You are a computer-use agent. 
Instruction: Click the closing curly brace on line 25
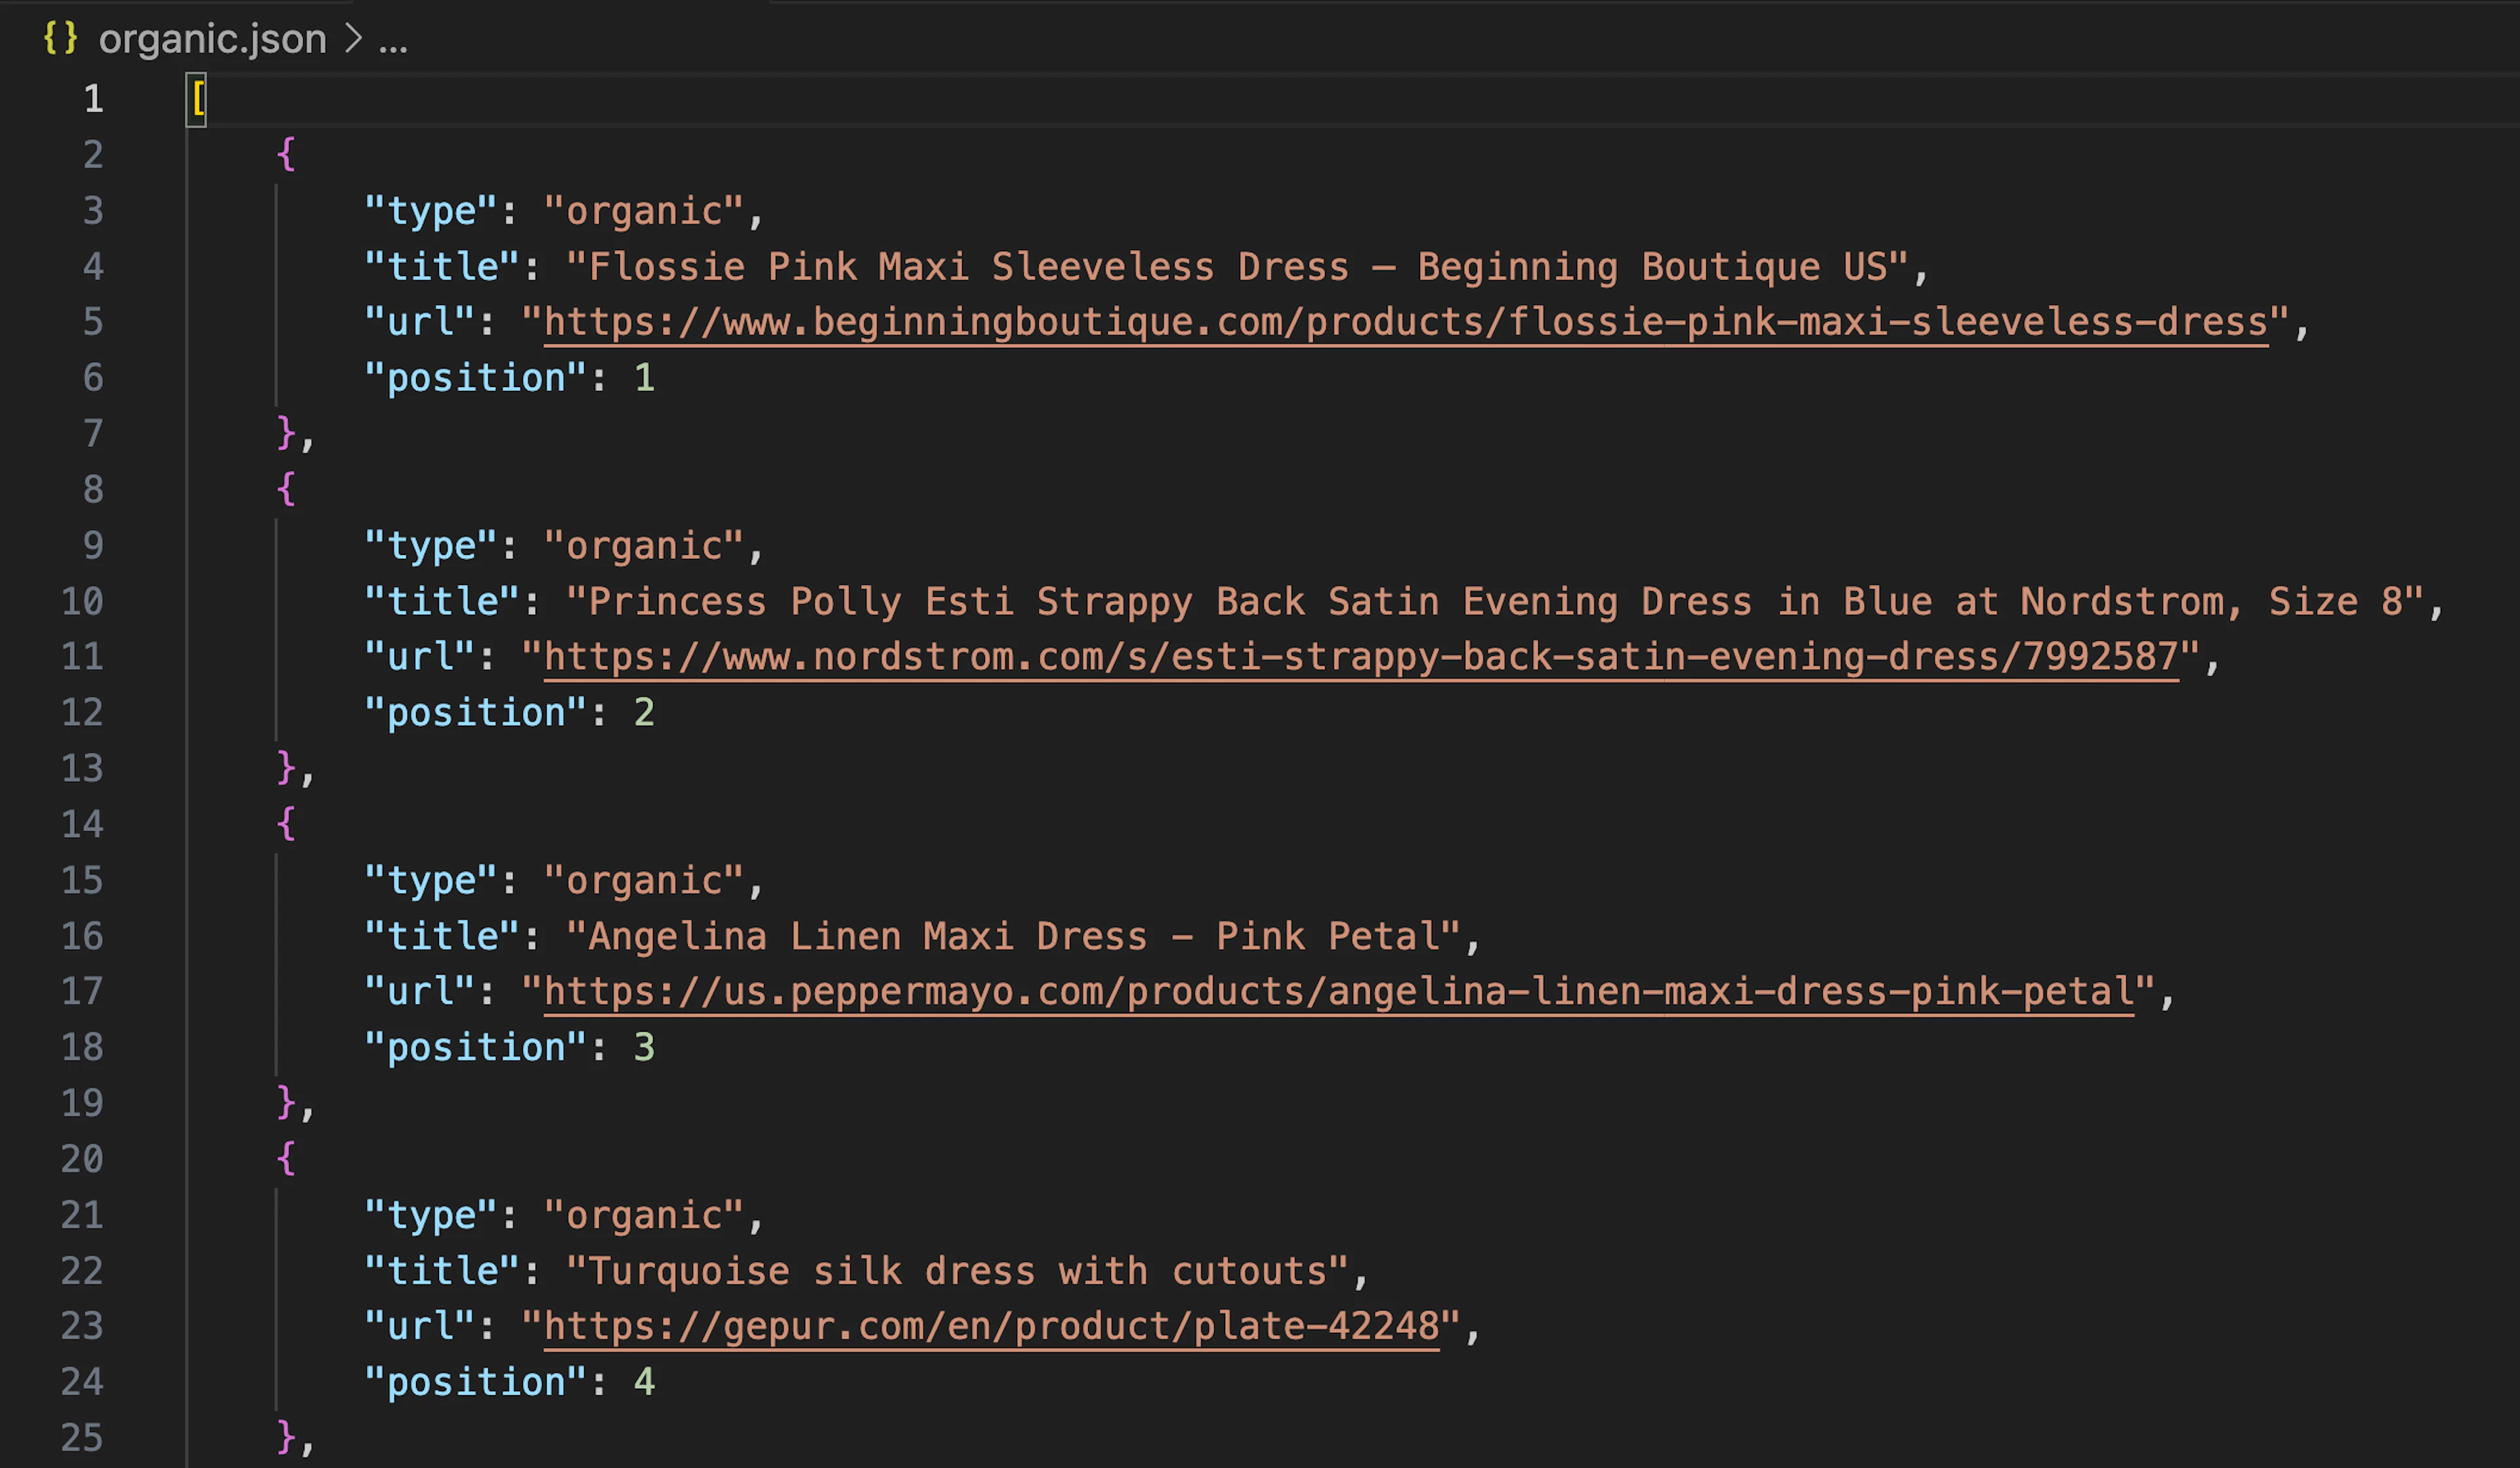286,1438
